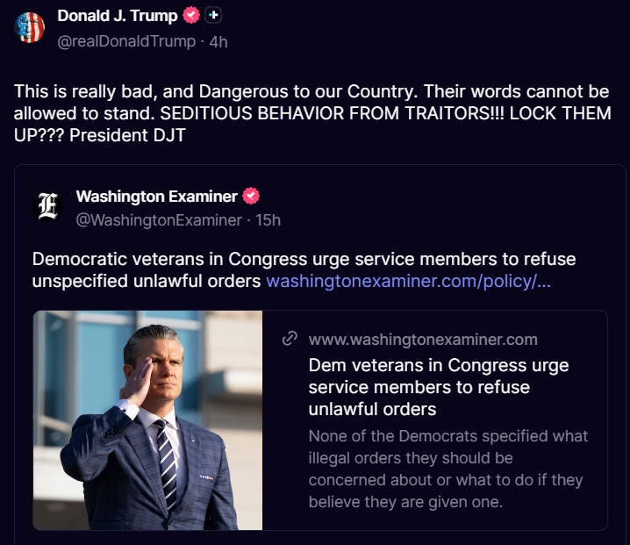Click the article card description text

pos(447,469)
